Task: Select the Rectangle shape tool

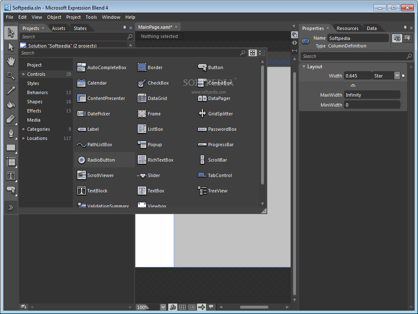Action: tap(11, 147)
